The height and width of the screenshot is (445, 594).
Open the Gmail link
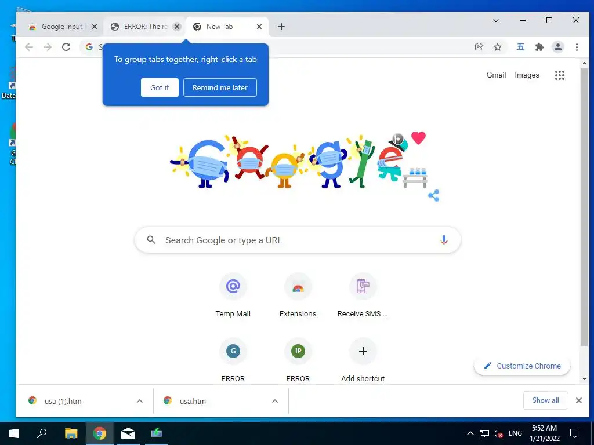click(x=496, y=75)
